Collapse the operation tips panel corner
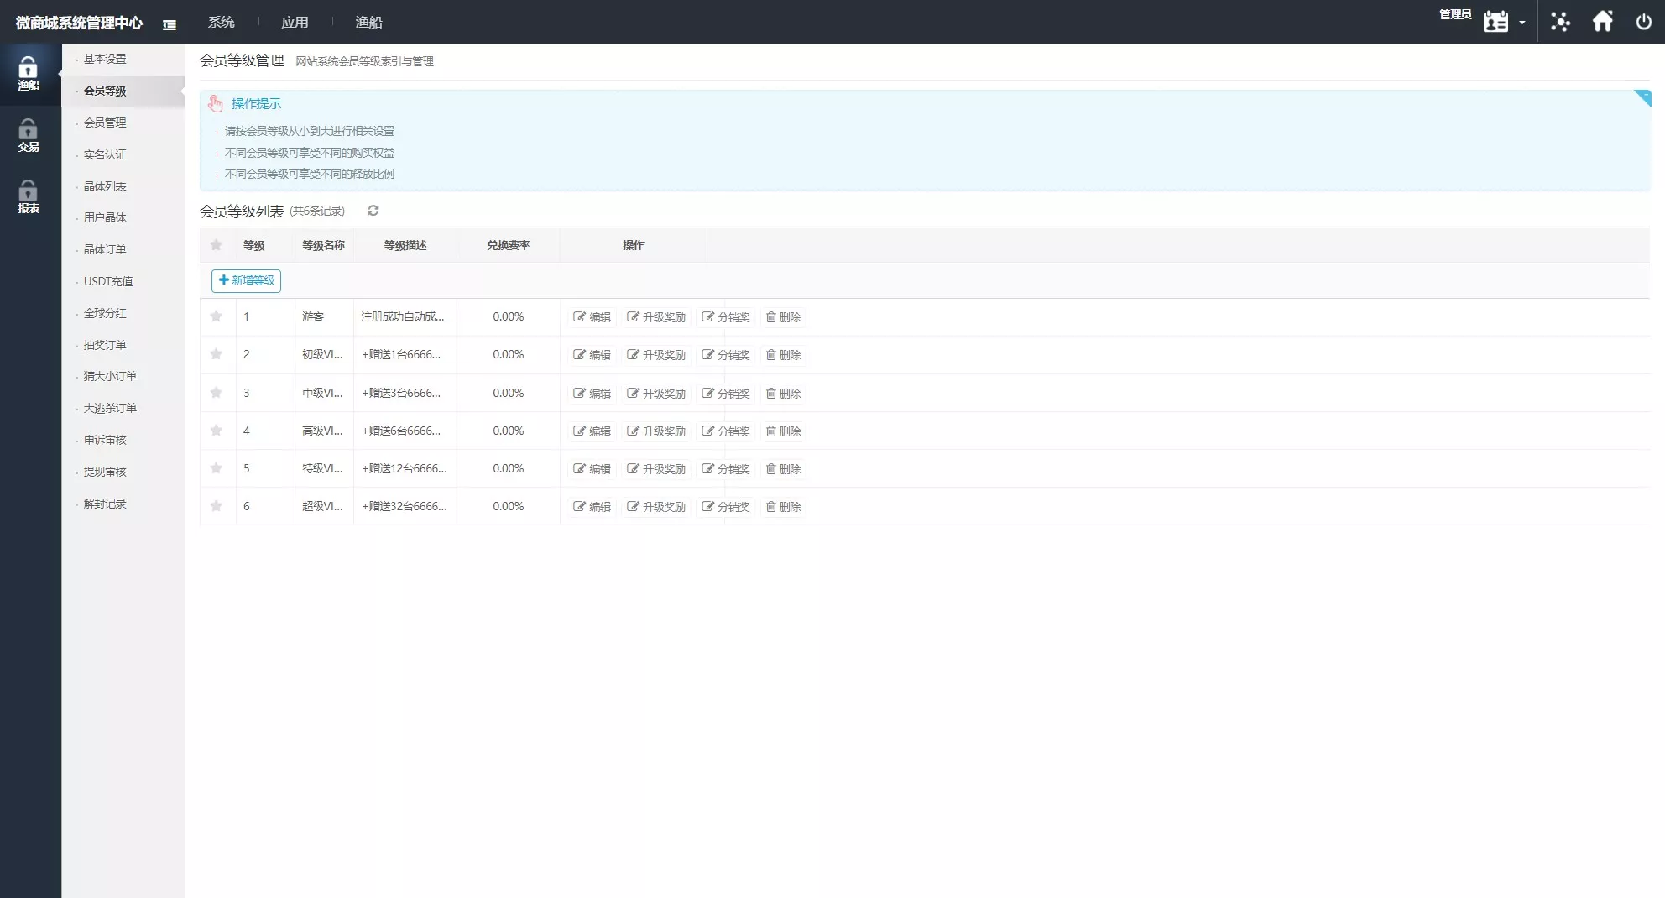Image resolution: width=1665 pixels, height=898 pixels. tap(1642, 97)
